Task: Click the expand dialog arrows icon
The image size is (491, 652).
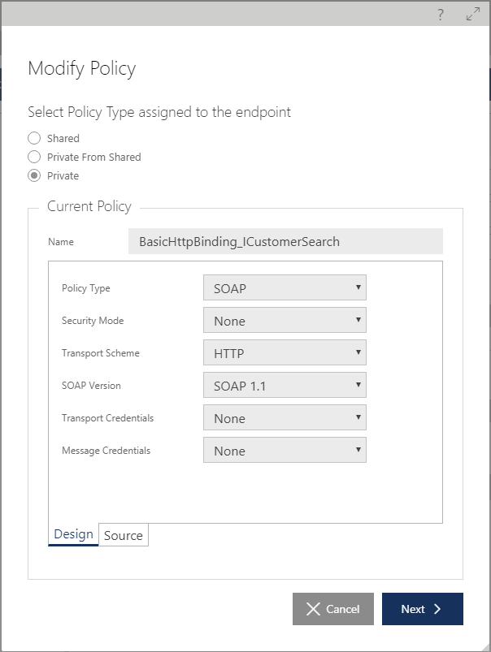Action: 472,14
